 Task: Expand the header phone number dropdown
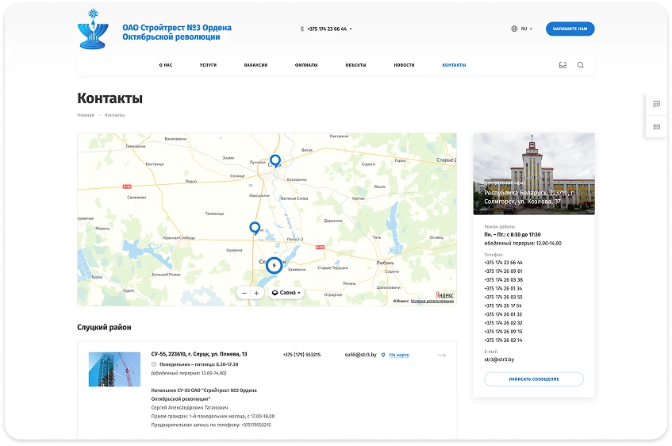327,29
